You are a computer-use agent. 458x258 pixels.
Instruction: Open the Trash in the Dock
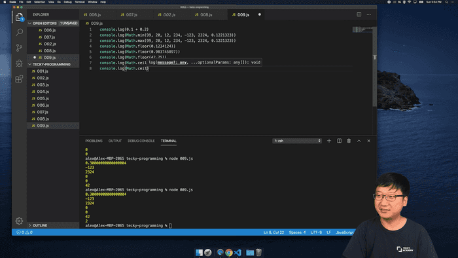click(x=259, y=253)
